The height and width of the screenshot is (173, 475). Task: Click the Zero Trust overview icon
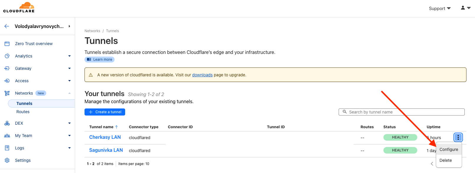point(7,44)
